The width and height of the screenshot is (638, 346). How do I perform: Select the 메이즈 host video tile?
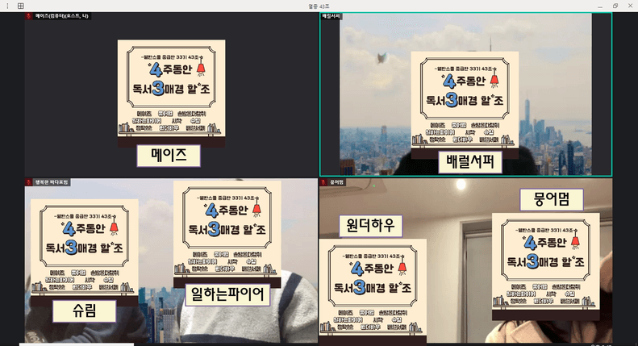click(171, 94)
